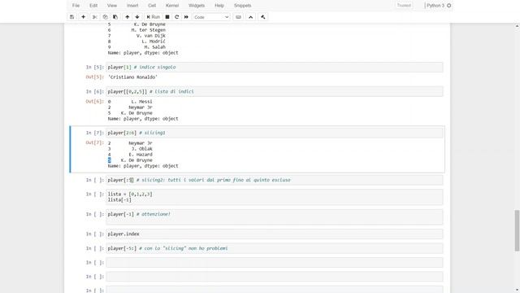Click the highlighted index 5 in Out[7]
This screenshot has height=293, width=520.
pyautogui.click(x=110, y=160)
